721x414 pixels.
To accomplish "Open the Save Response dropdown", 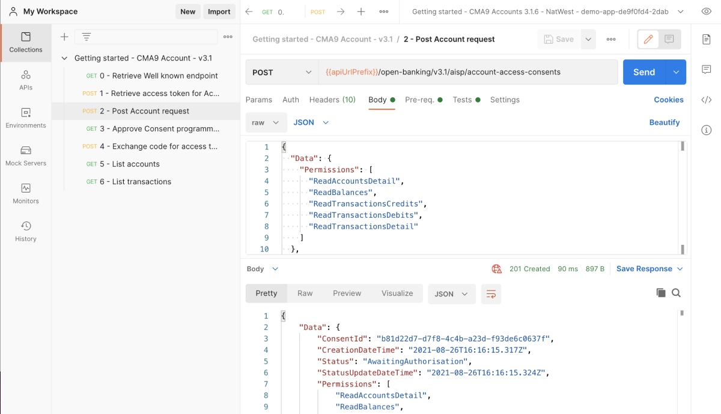I will pos(650,269).
